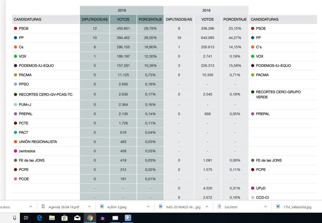Click the red PSOE color dot
This screenshot has height=223, width=322.
pyautogui.click(x=15, y=29)
